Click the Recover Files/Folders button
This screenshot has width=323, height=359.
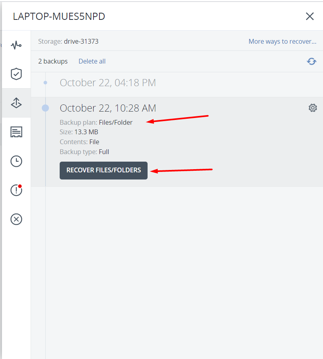pyautogui.click(x=103, y=170)
